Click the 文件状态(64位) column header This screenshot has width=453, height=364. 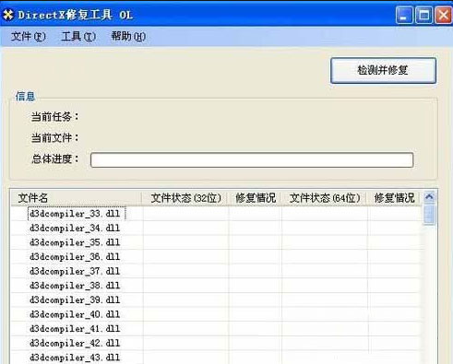[325, 198]
